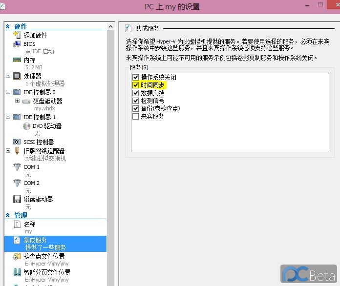Click the 集成服务 icon in sidebar
This screenshot has width=340, height=286.
tap(17, 240)
